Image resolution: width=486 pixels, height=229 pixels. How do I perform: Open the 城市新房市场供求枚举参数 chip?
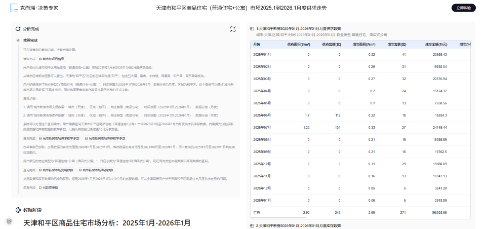(x=59, y=139)
